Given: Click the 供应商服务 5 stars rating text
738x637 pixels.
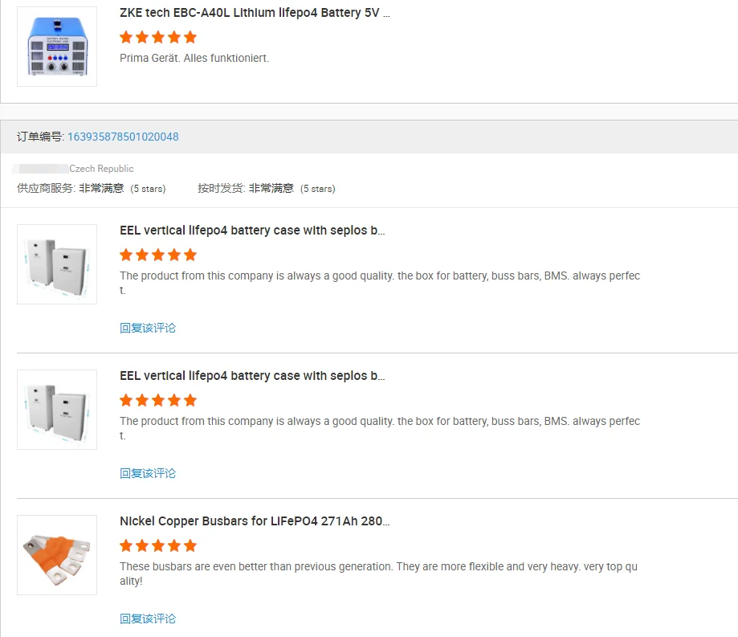Looking at the screenshot, I should 148,189.
